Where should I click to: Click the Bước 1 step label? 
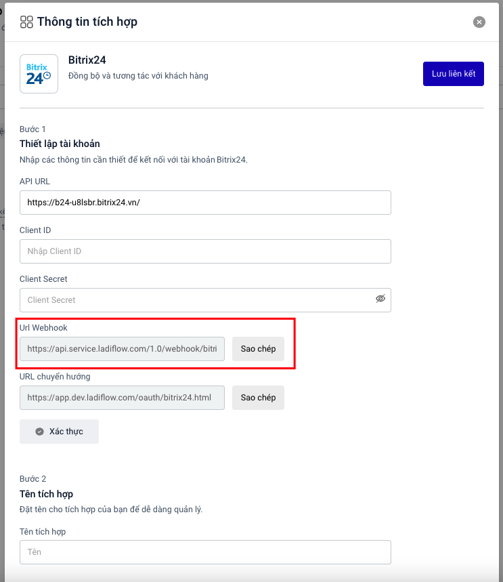(x=32, y=129)
